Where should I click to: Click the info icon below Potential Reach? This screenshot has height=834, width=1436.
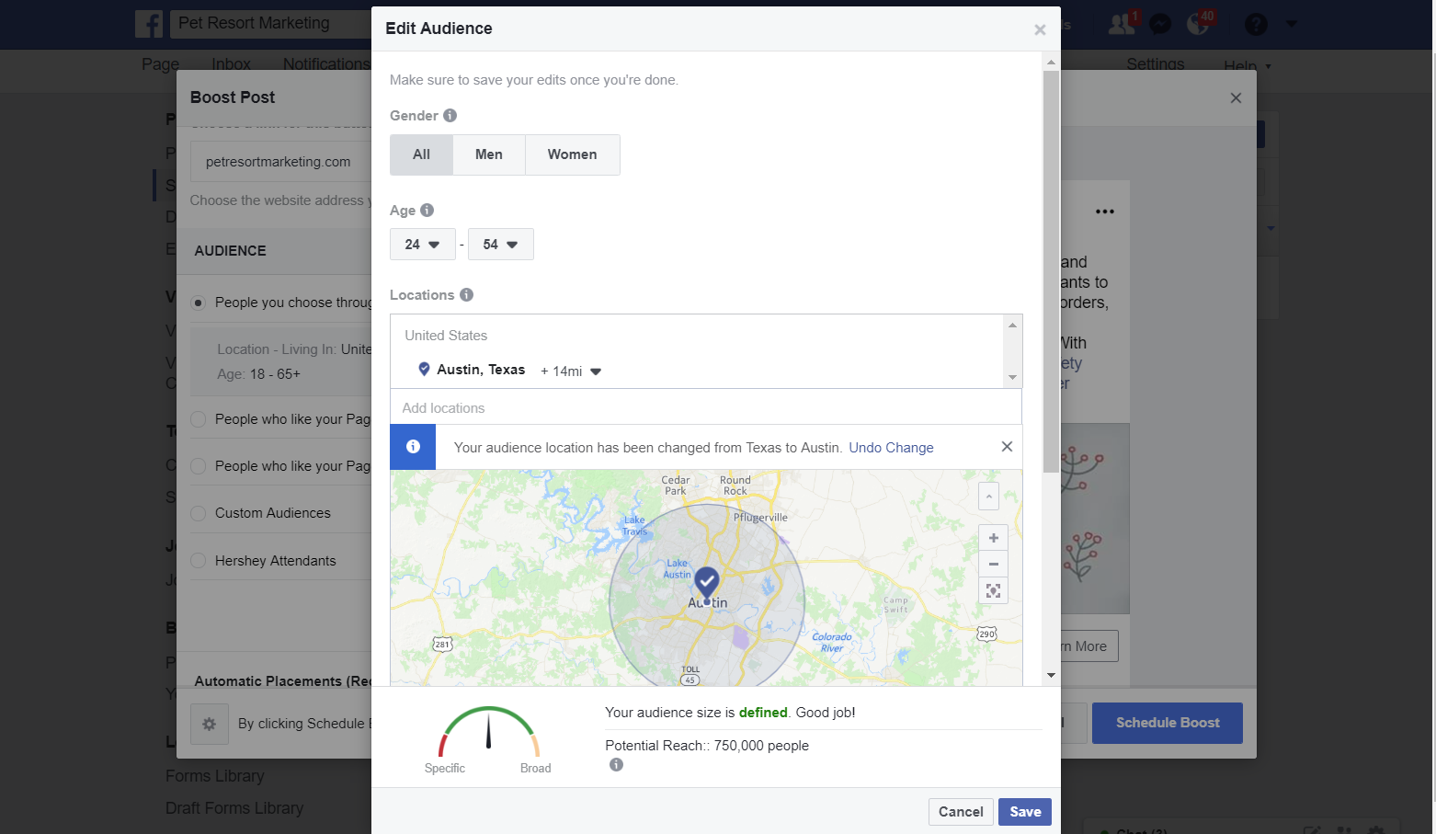(x=616, y=765)
